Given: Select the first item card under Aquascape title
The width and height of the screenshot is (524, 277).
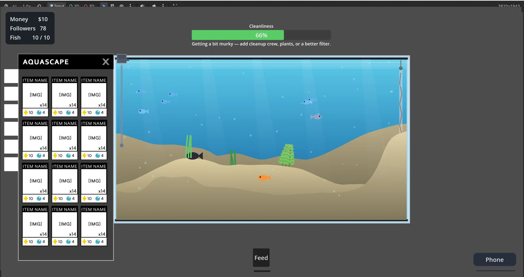Looking at the screenshot, I should click(x=35, y=97).
